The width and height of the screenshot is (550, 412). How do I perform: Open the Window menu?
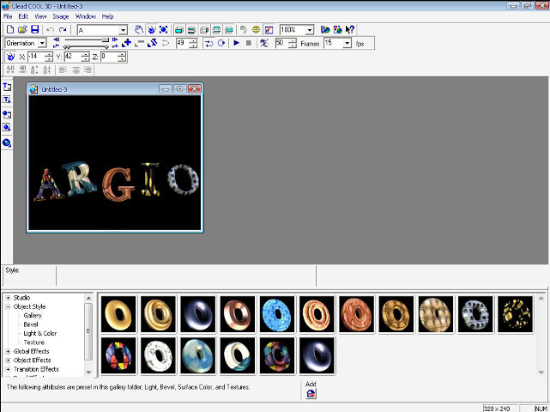(x=86, y=16)
